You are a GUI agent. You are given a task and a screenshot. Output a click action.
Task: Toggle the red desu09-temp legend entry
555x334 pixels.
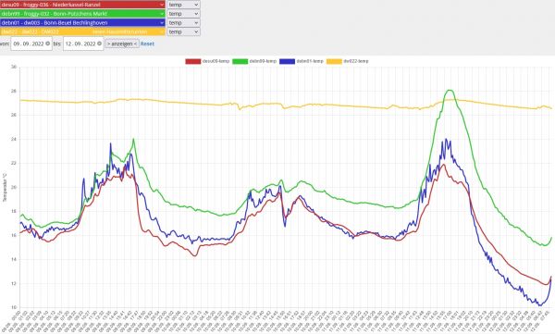coord(207,61)
